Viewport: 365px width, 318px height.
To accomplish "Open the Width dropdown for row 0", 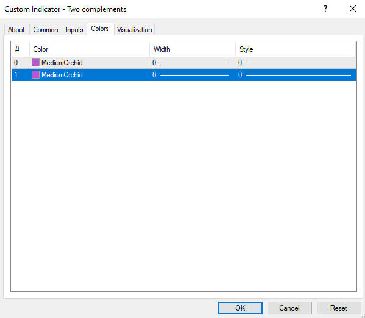I will point(192,63).
